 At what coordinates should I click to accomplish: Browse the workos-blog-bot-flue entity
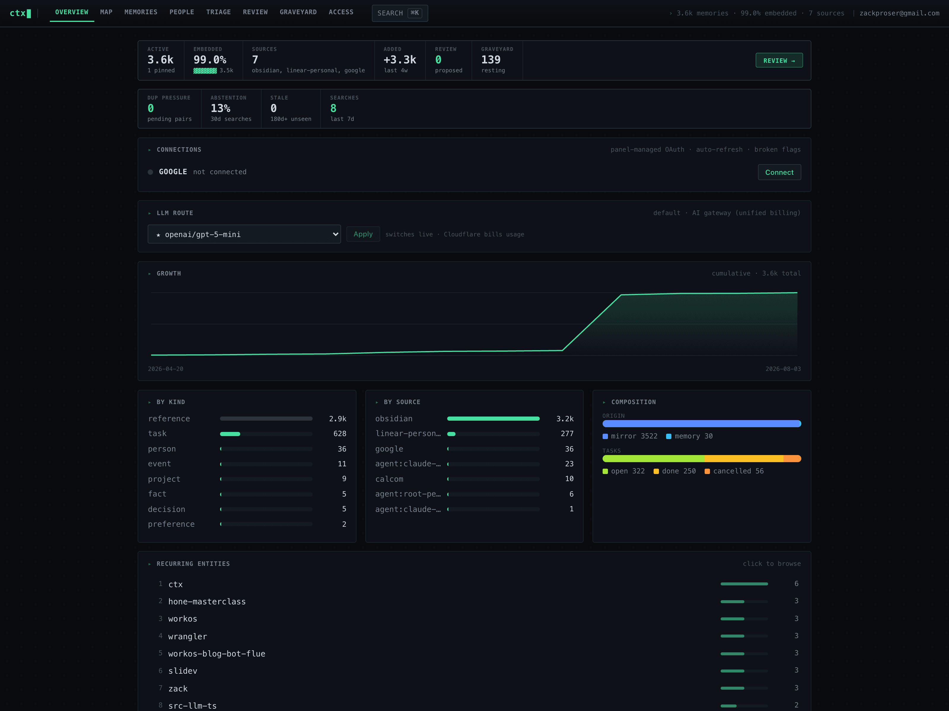(474, 654)
